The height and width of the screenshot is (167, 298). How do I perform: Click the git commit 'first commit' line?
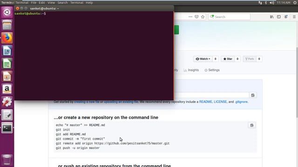[80, 139]
